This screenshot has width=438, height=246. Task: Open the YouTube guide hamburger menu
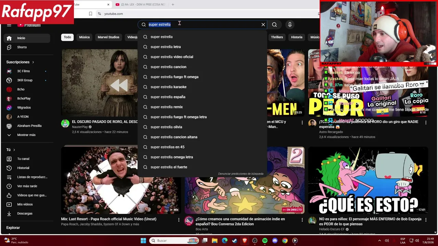click(x=9, y=25)
